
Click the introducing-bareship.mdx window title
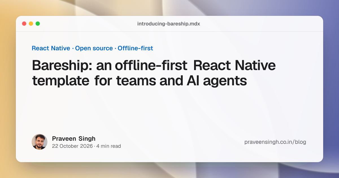(x=169, y=24)
